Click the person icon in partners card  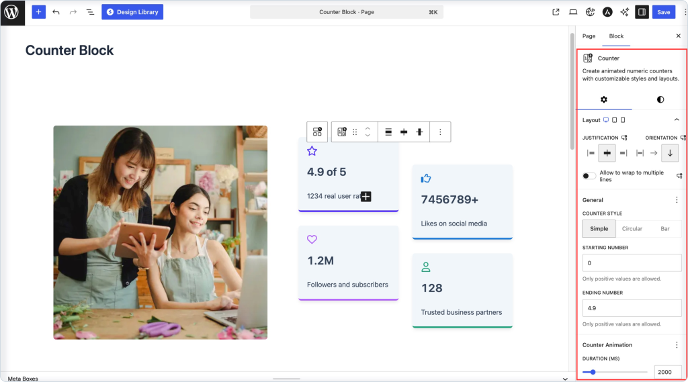pos(425,267)
